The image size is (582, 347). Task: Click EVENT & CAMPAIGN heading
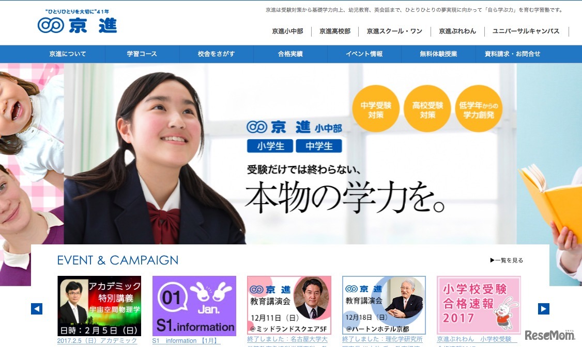[118, 260]
